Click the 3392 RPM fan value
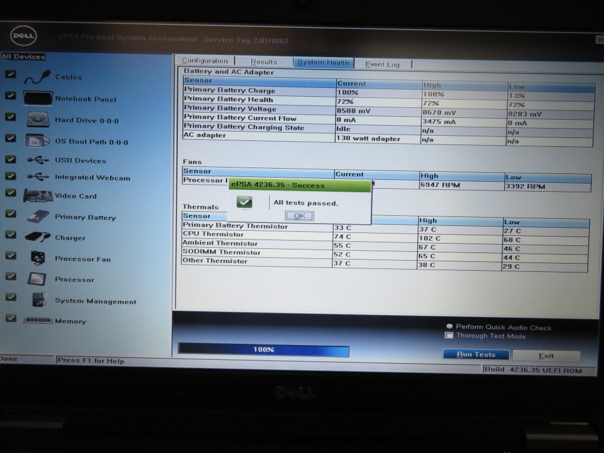 pos(526,186)
